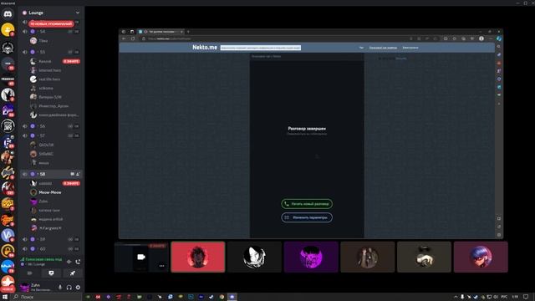The width and height of the screenshot is (535, 301).
Task: Select the white-haired avatar participant tile
Action: point(254,257)
